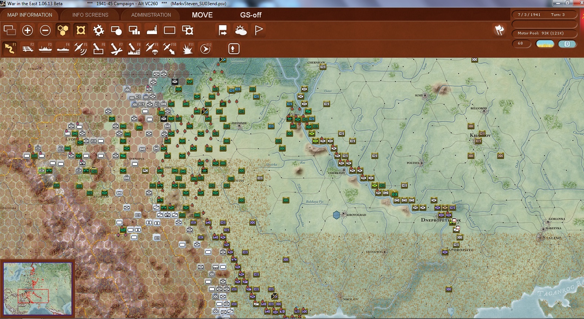
Task: Click the Belgorod city label
Action: [479, 109]
